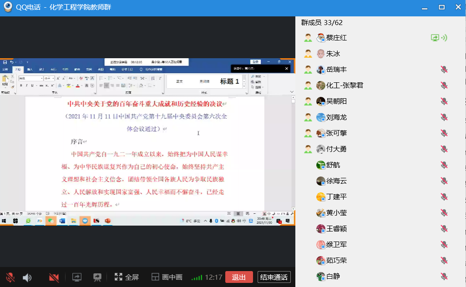Click the green signal strength bars
466x287 pixels.
point(197,277)
